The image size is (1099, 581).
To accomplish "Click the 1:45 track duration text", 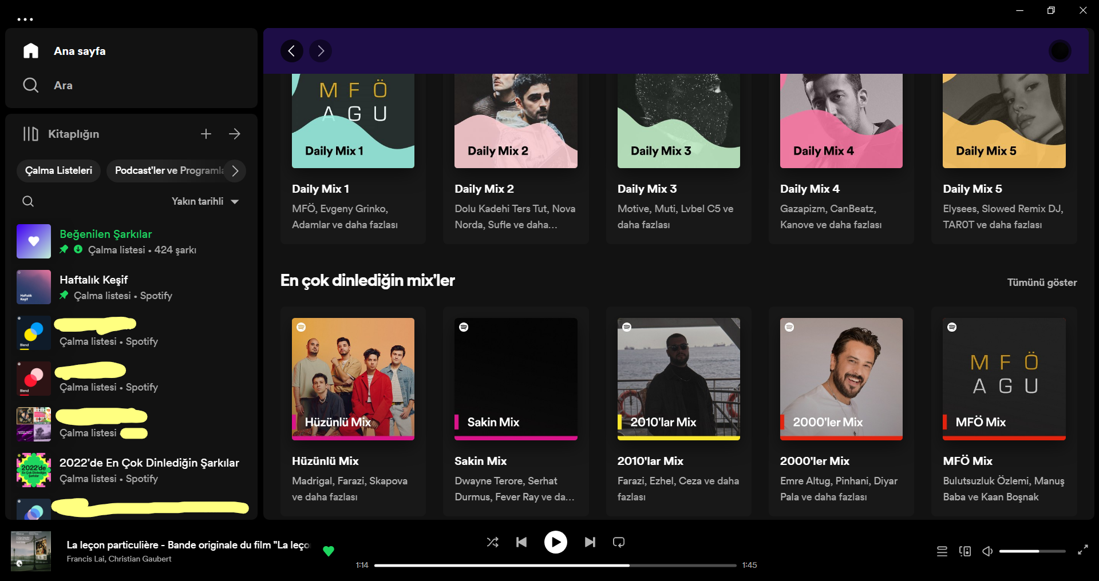I will coord(749,566).
